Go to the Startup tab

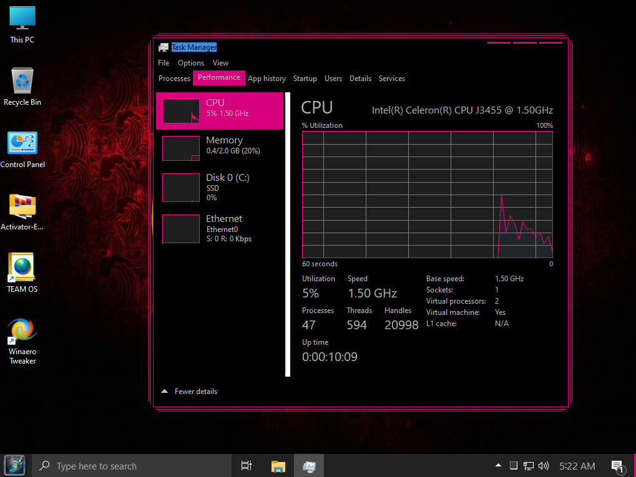(305, 78)
